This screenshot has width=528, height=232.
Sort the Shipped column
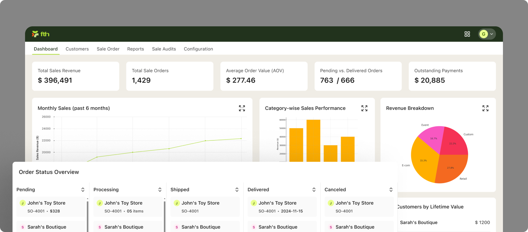(x=237, y=190)
